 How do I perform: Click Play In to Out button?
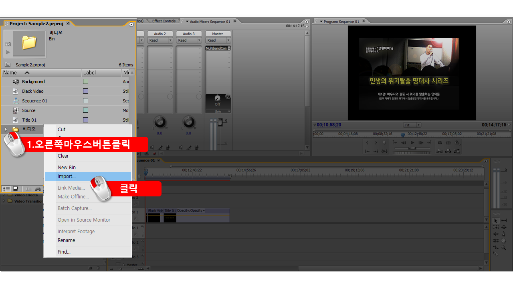pos(384,151)
